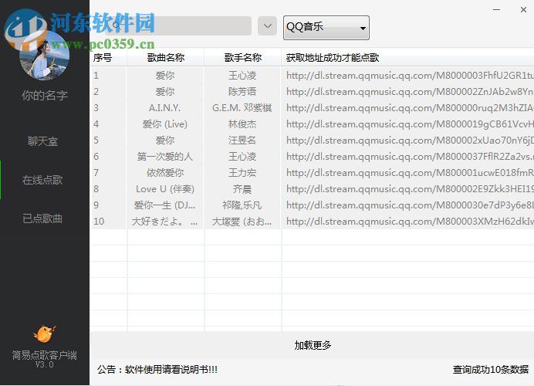
Task: Select row 1 song 爱你 by 王心凌
Action: (x=165, y=76)
